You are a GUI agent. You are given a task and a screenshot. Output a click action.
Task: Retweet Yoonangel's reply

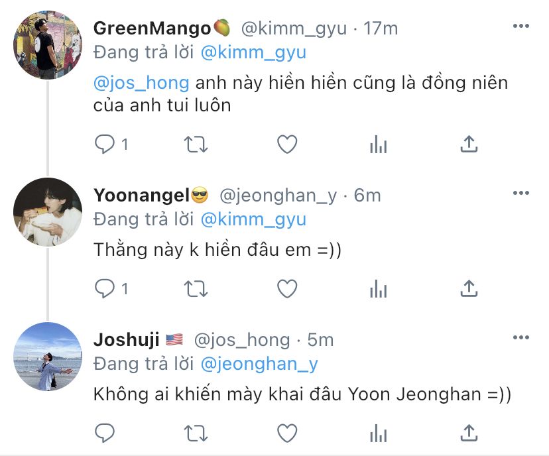pyautogui.click(x=196, y=289)
